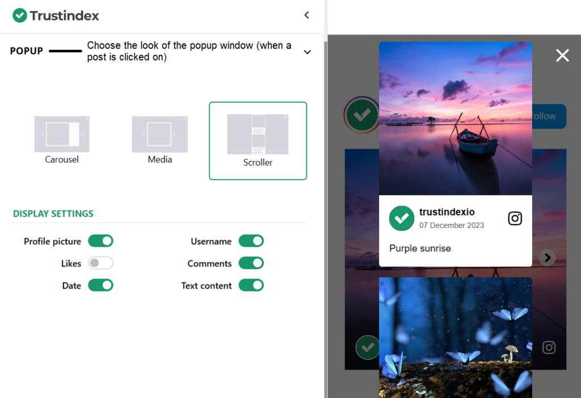This screenshot has width=581, height=398.
Task: Turn off the Date toggle
Action: (100, 286)
